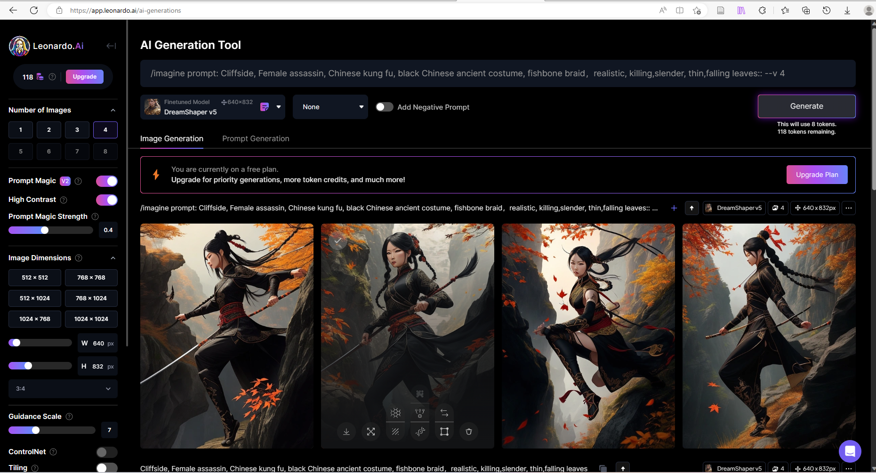Viewport: 876px width, 473px height.
Task: Switch to the Prompt Generation tab
Action: tap(256, 138)
